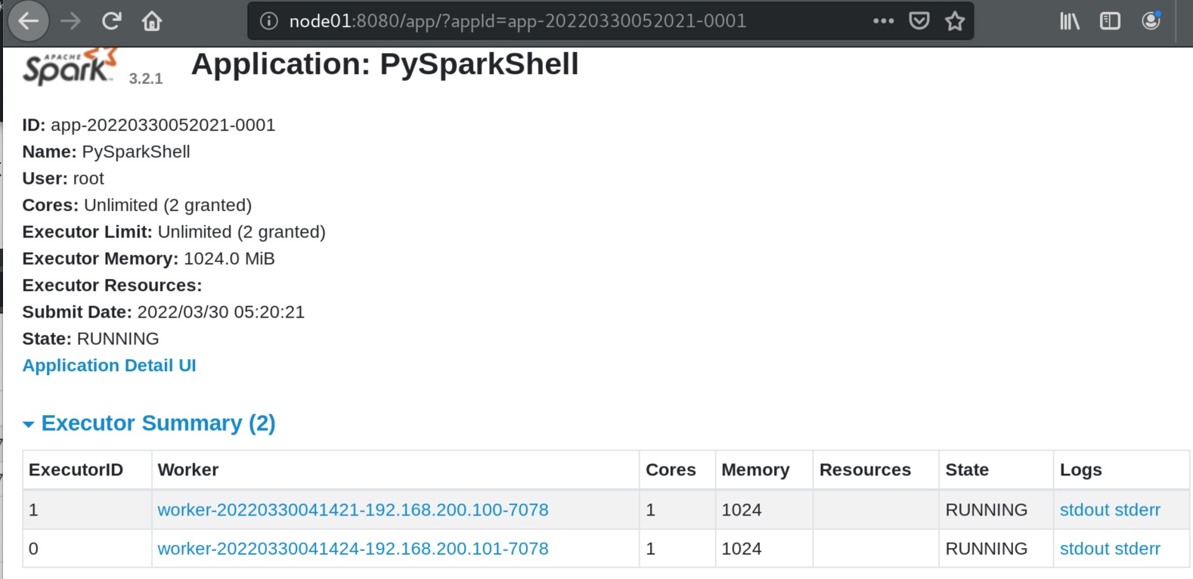1193x579 pixels.
Task: Reload the page with the refresh icon
Action: tap(112, 21)
